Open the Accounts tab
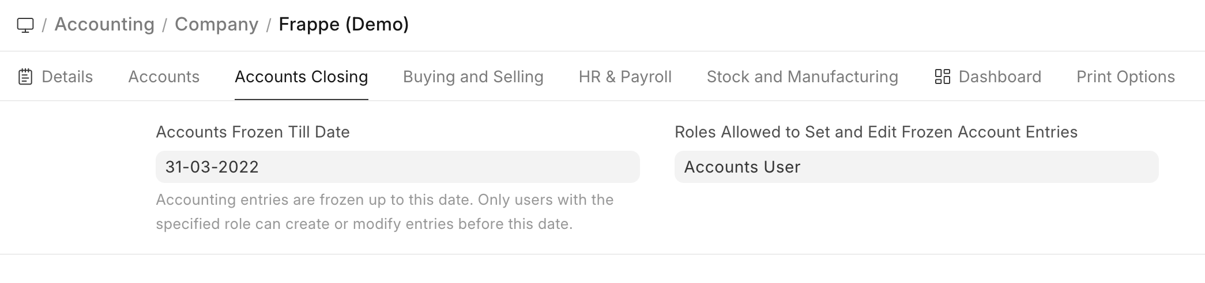This screenshot has height=283, width=1205. (164, 77)
